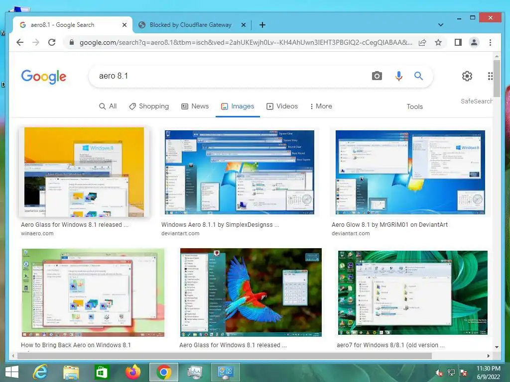
Task: Open the network tray icon
Action: click(451, 373)
